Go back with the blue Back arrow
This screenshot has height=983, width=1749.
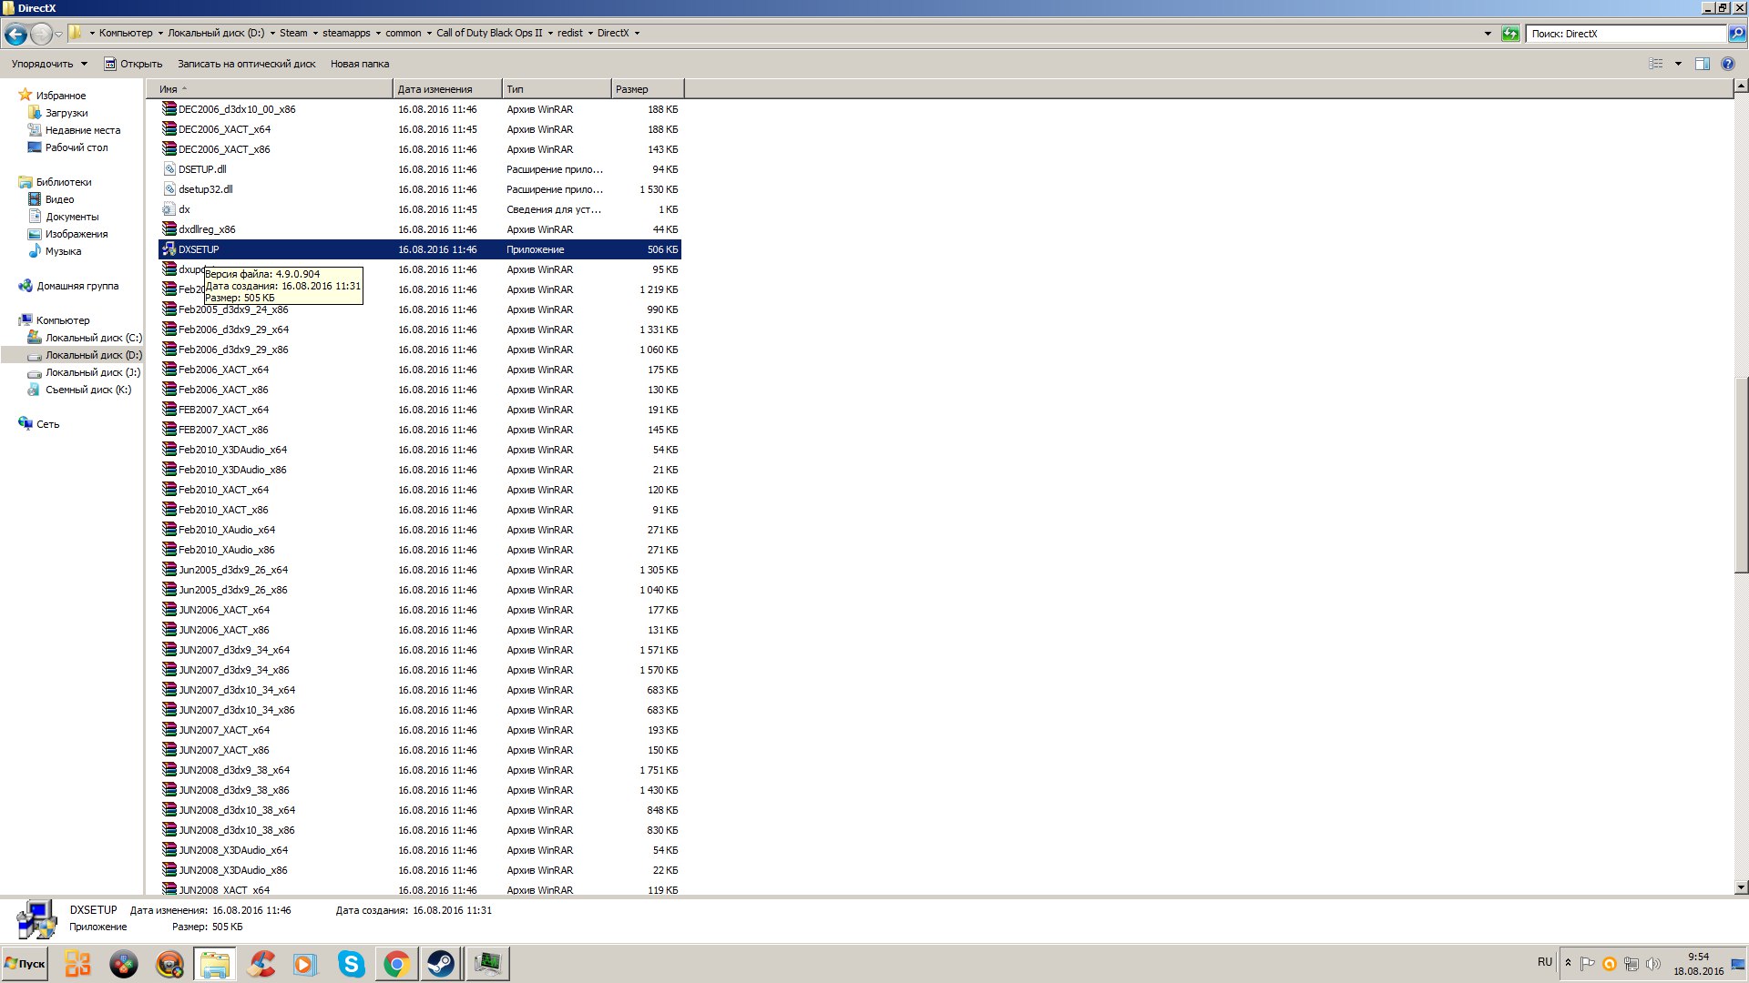click(15, 34)
